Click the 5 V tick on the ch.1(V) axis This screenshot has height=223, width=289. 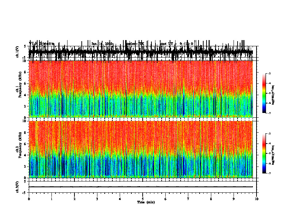click(25, 47)
